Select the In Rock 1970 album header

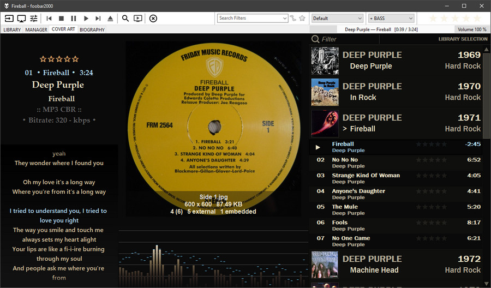coord(396,92)
